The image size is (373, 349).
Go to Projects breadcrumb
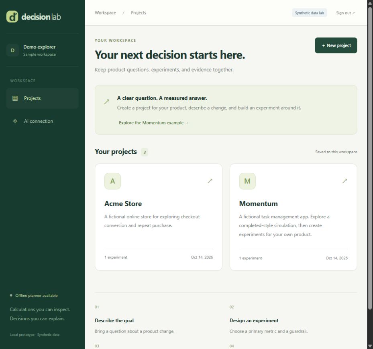tap(139, 12)
